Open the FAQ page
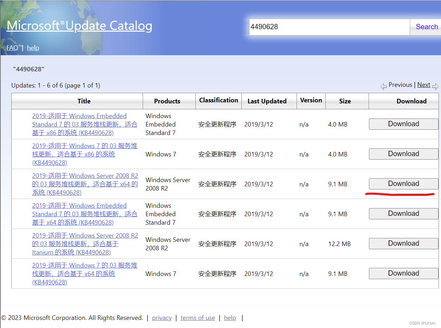The image size is (441, 328). click(12, 47)
